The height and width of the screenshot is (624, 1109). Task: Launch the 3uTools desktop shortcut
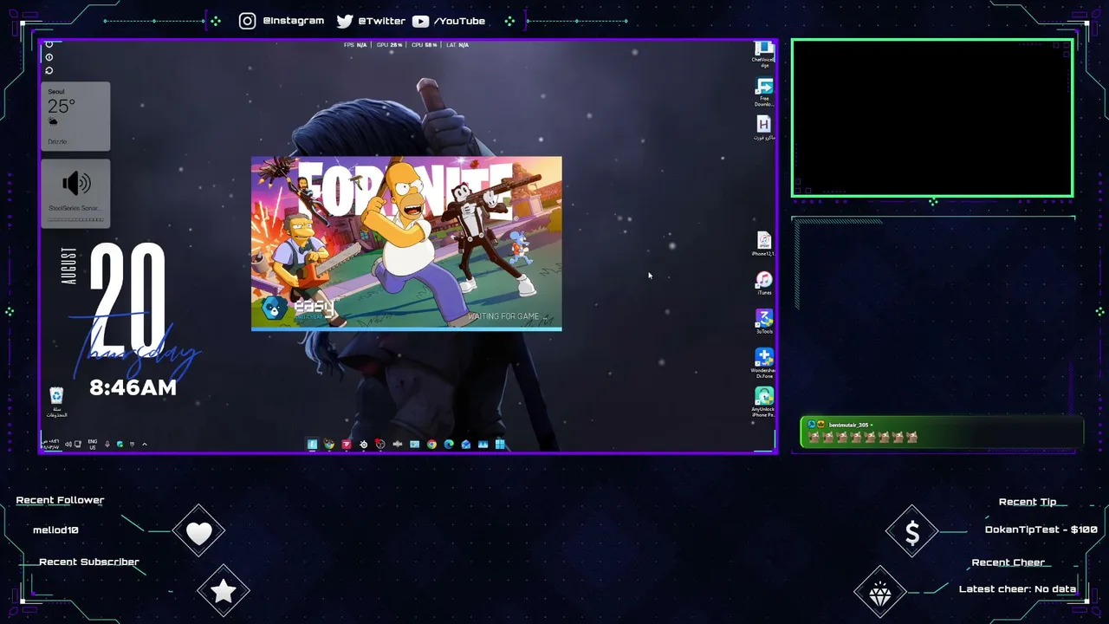pyautogui.click(x=763, y=322)
